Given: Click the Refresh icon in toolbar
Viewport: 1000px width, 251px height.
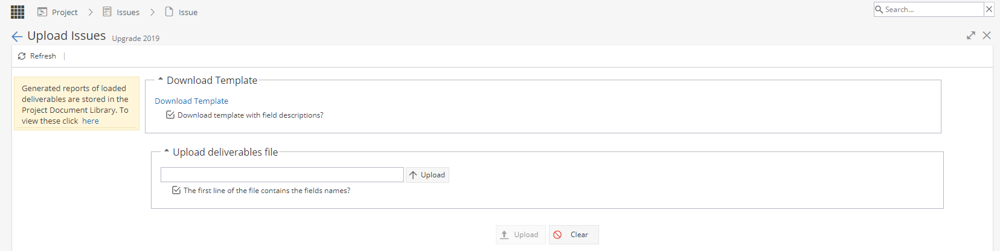Looking at the screenshot, I should [x=22, y=56].
